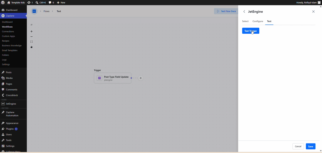
Task: Open Ctrl+K search in admin bar
Action: [41, 3]
